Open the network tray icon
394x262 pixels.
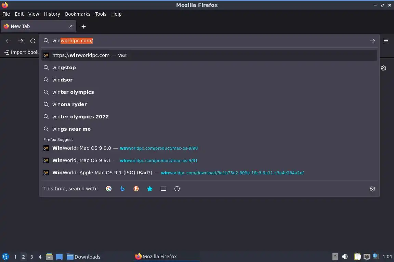(367, 257)
